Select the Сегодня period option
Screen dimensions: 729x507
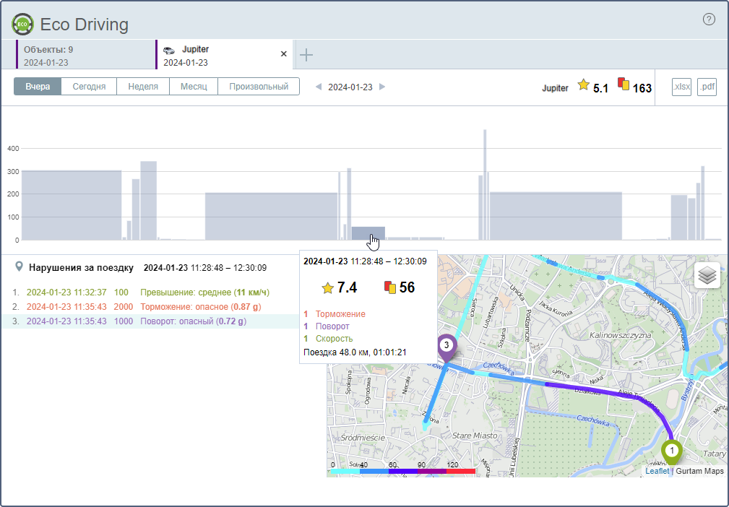(x=89, y=87)
